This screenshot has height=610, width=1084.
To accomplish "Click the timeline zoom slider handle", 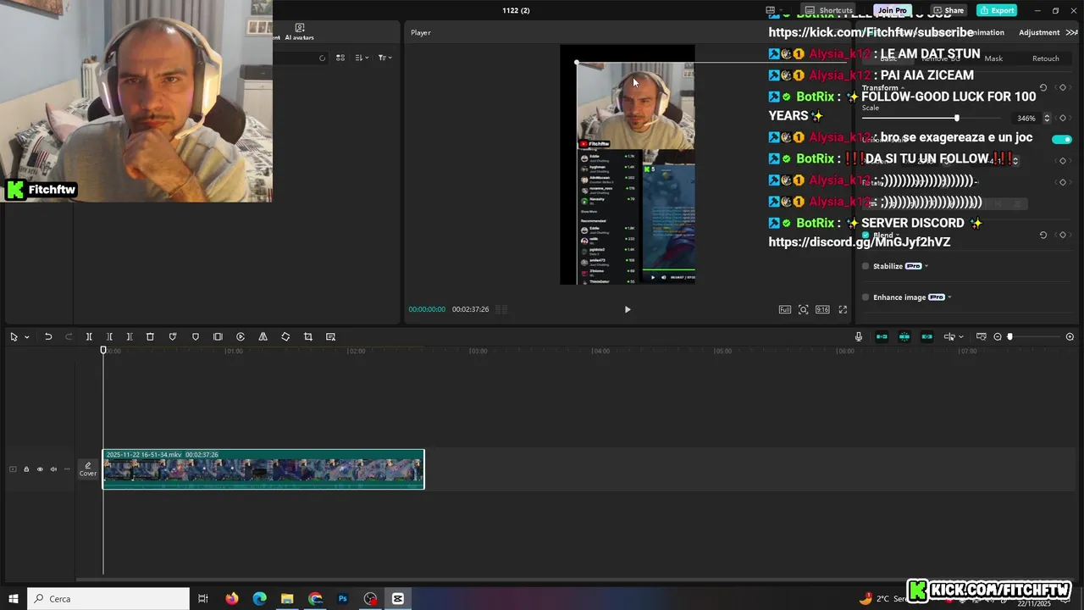I will (x=1009, y=336).
